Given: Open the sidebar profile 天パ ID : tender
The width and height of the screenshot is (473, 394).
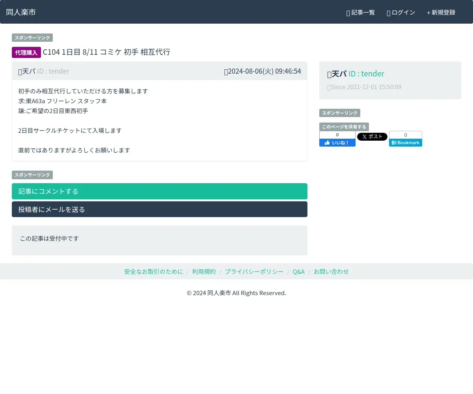Looking at the screenshot, I should point(356,74).
